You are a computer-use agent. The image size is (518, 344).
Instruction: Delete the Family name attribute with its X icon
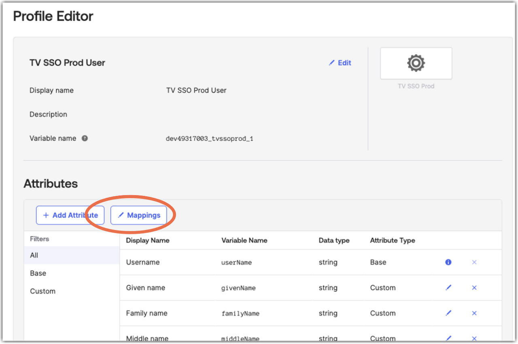(474, 313)
